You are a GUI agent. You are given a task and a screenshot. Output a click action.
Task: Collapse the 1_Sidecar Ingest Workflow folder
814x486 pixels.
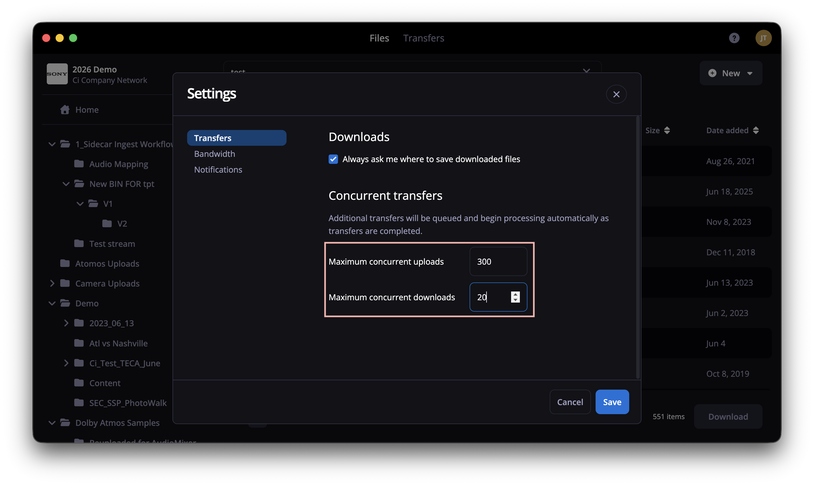[52, 144]
